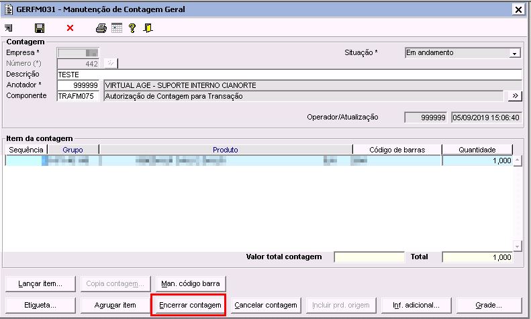Print using the printer icon

click(101, 28)
